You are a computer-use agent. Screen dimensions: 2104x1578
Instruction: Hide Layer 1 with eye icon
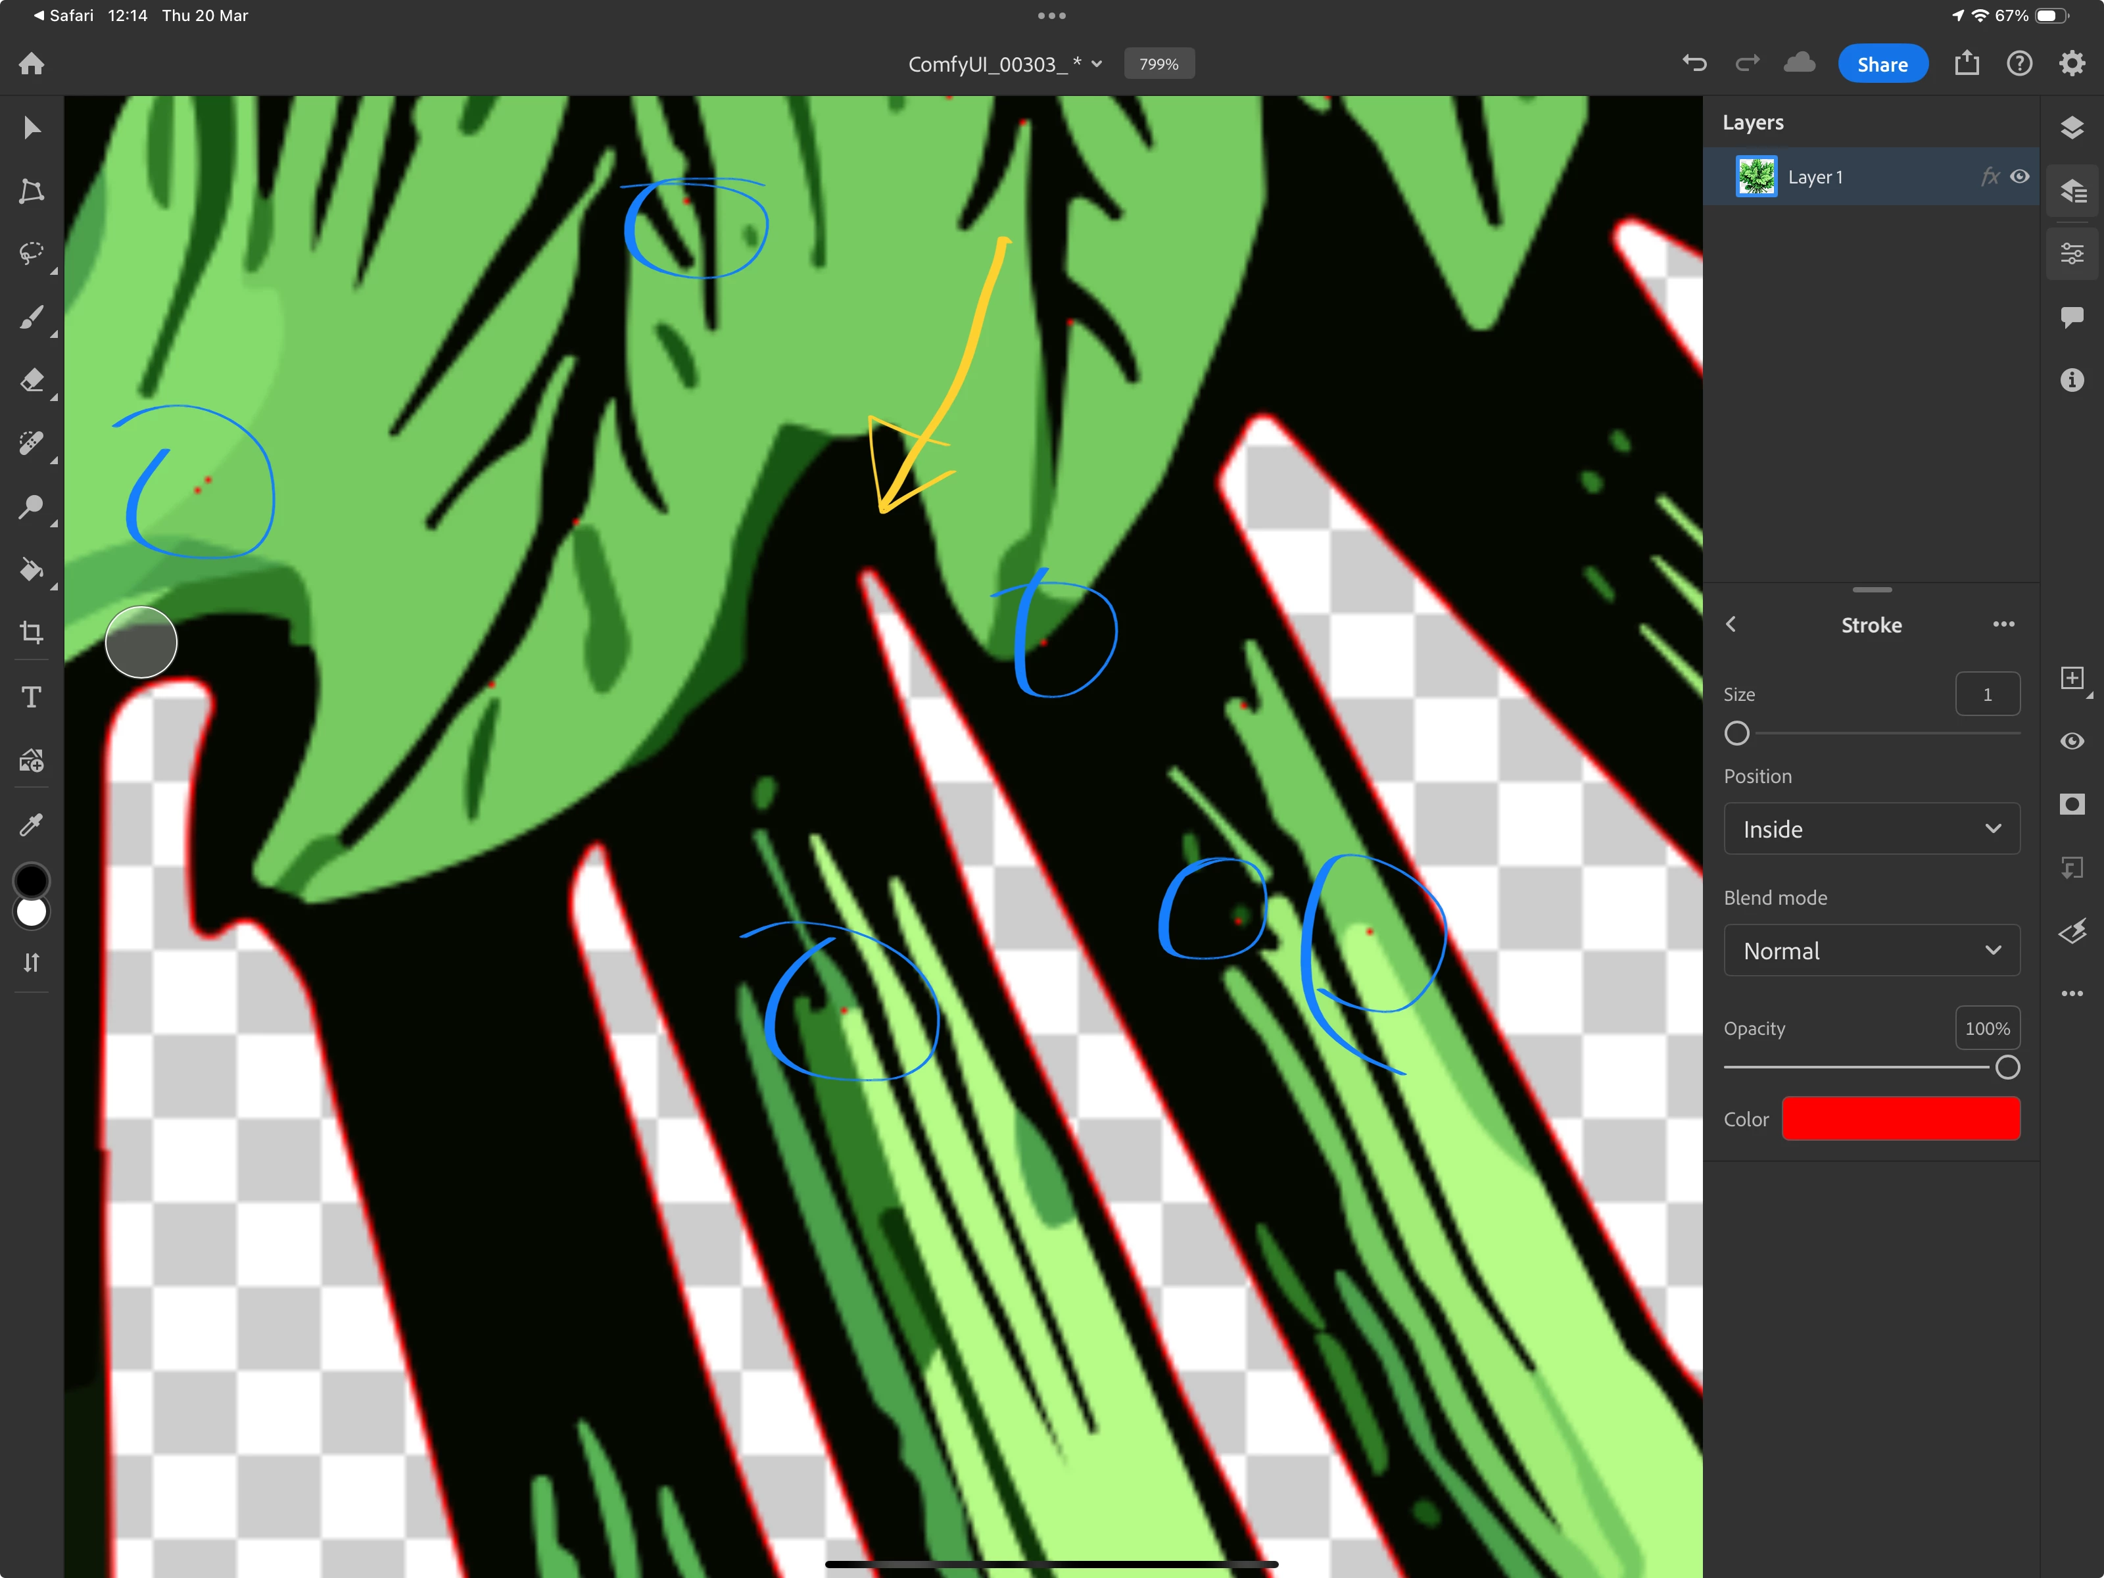coord(2019,177)
